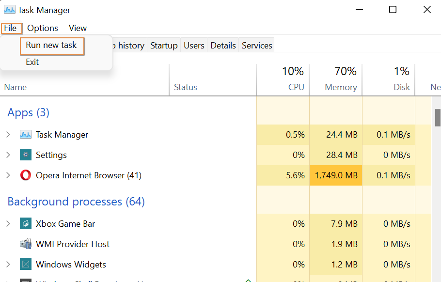Viewport: 441px width, 282px height.
Task: Click the Opera Internet Browser icon
Action: tap(25, 175)
